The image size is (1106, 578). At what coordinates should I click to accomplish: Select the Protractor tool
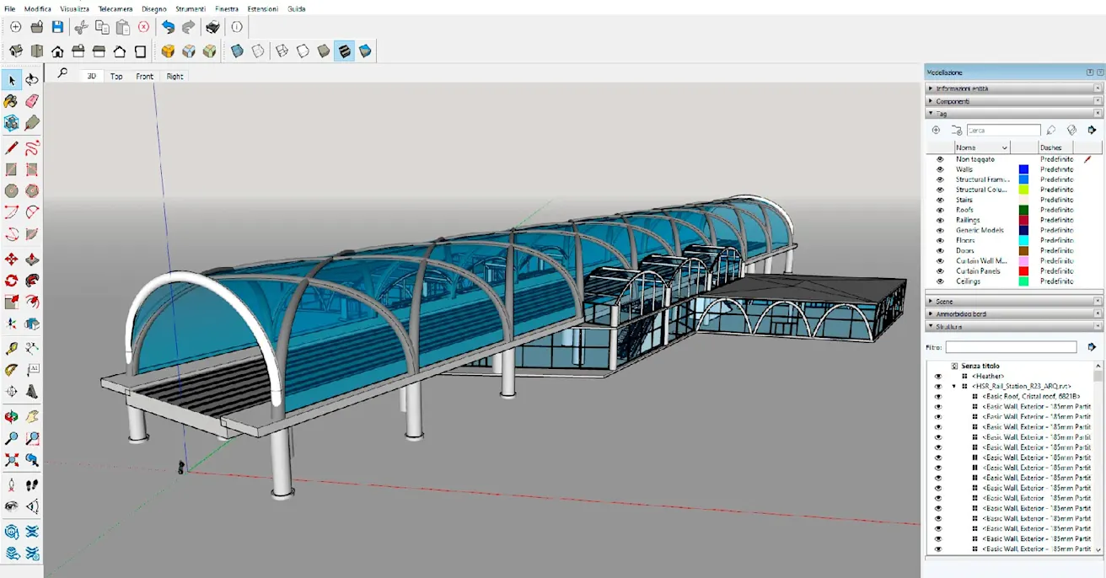coord(12,370)
